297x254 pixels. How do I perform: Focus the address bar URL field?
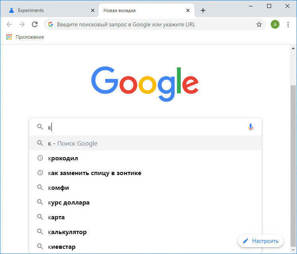[x=154, y=24]
